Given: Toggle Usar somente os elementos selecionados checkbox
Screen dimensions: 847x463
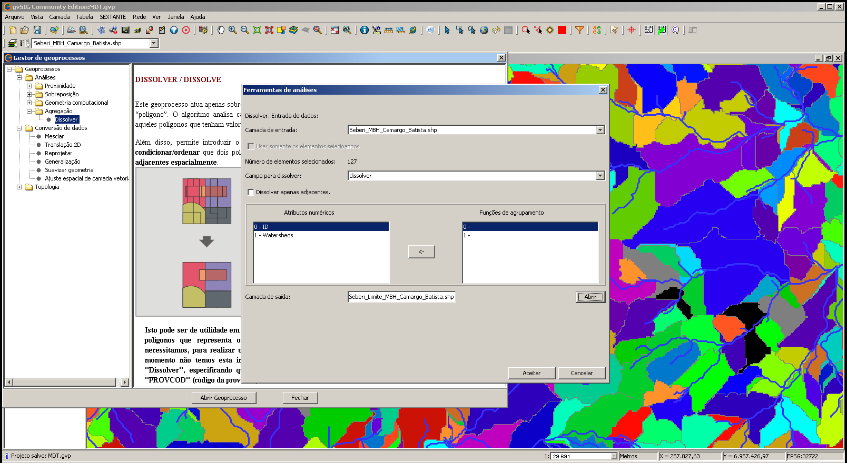Looking at the screenshot, I should (251, 146).
